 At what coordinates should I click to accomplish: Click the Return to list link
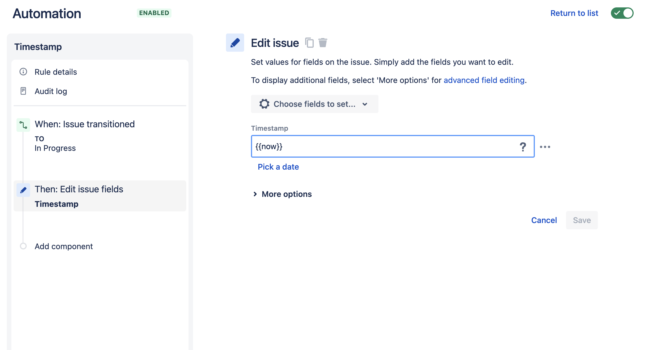[574, 13]
